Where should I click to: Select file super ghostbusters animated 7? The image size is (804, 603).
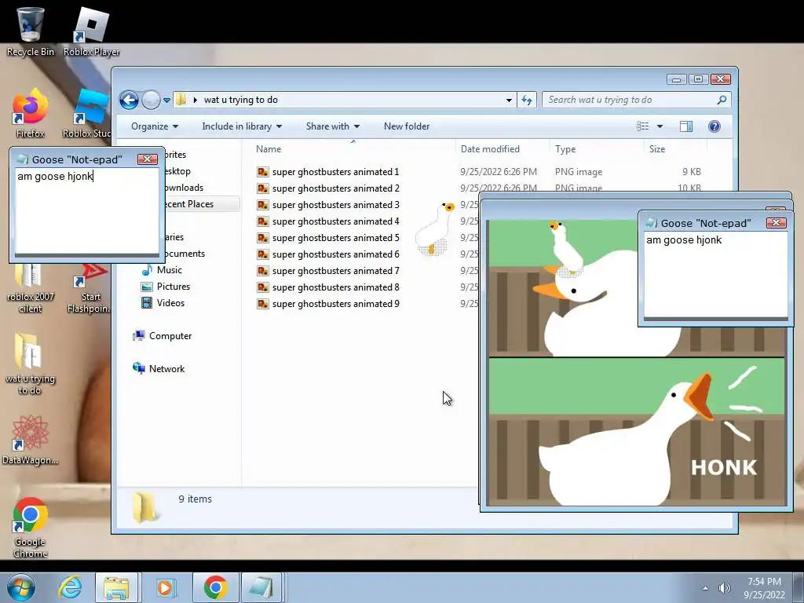point(335,271)
